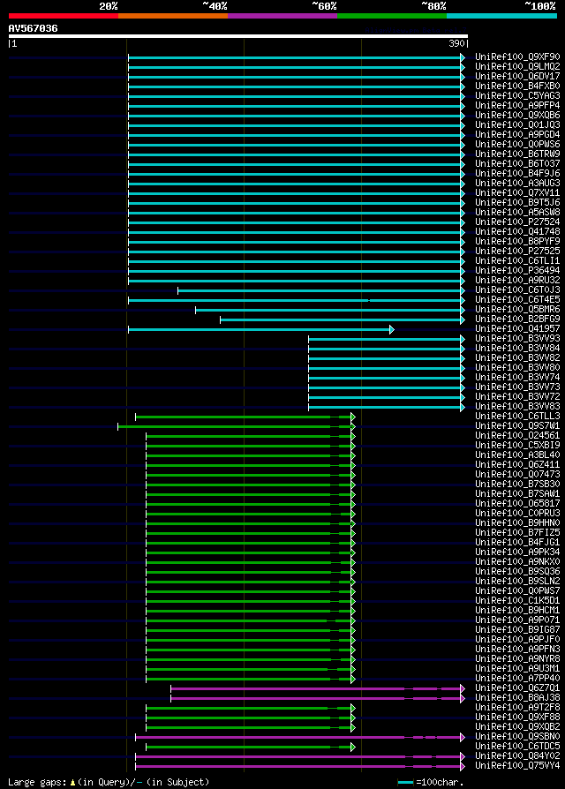
Task: Click the green alignment bar for UniRef100_Q9XF88
Action: click(x=251, y=718)
